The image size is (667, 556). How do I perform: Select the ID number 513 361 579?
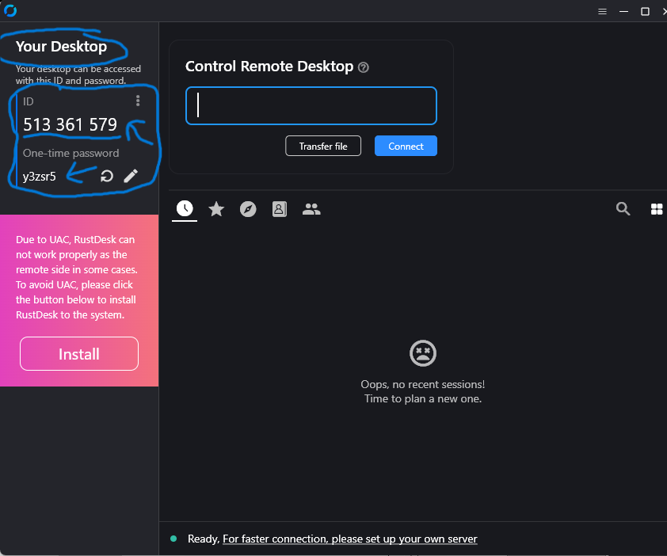pyautogui.click(x=70, y=124)
